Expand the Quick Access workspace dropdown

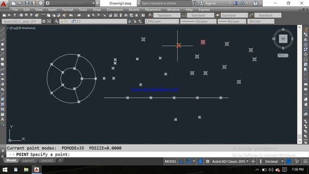pyautogui.click(x=93, y=3)
